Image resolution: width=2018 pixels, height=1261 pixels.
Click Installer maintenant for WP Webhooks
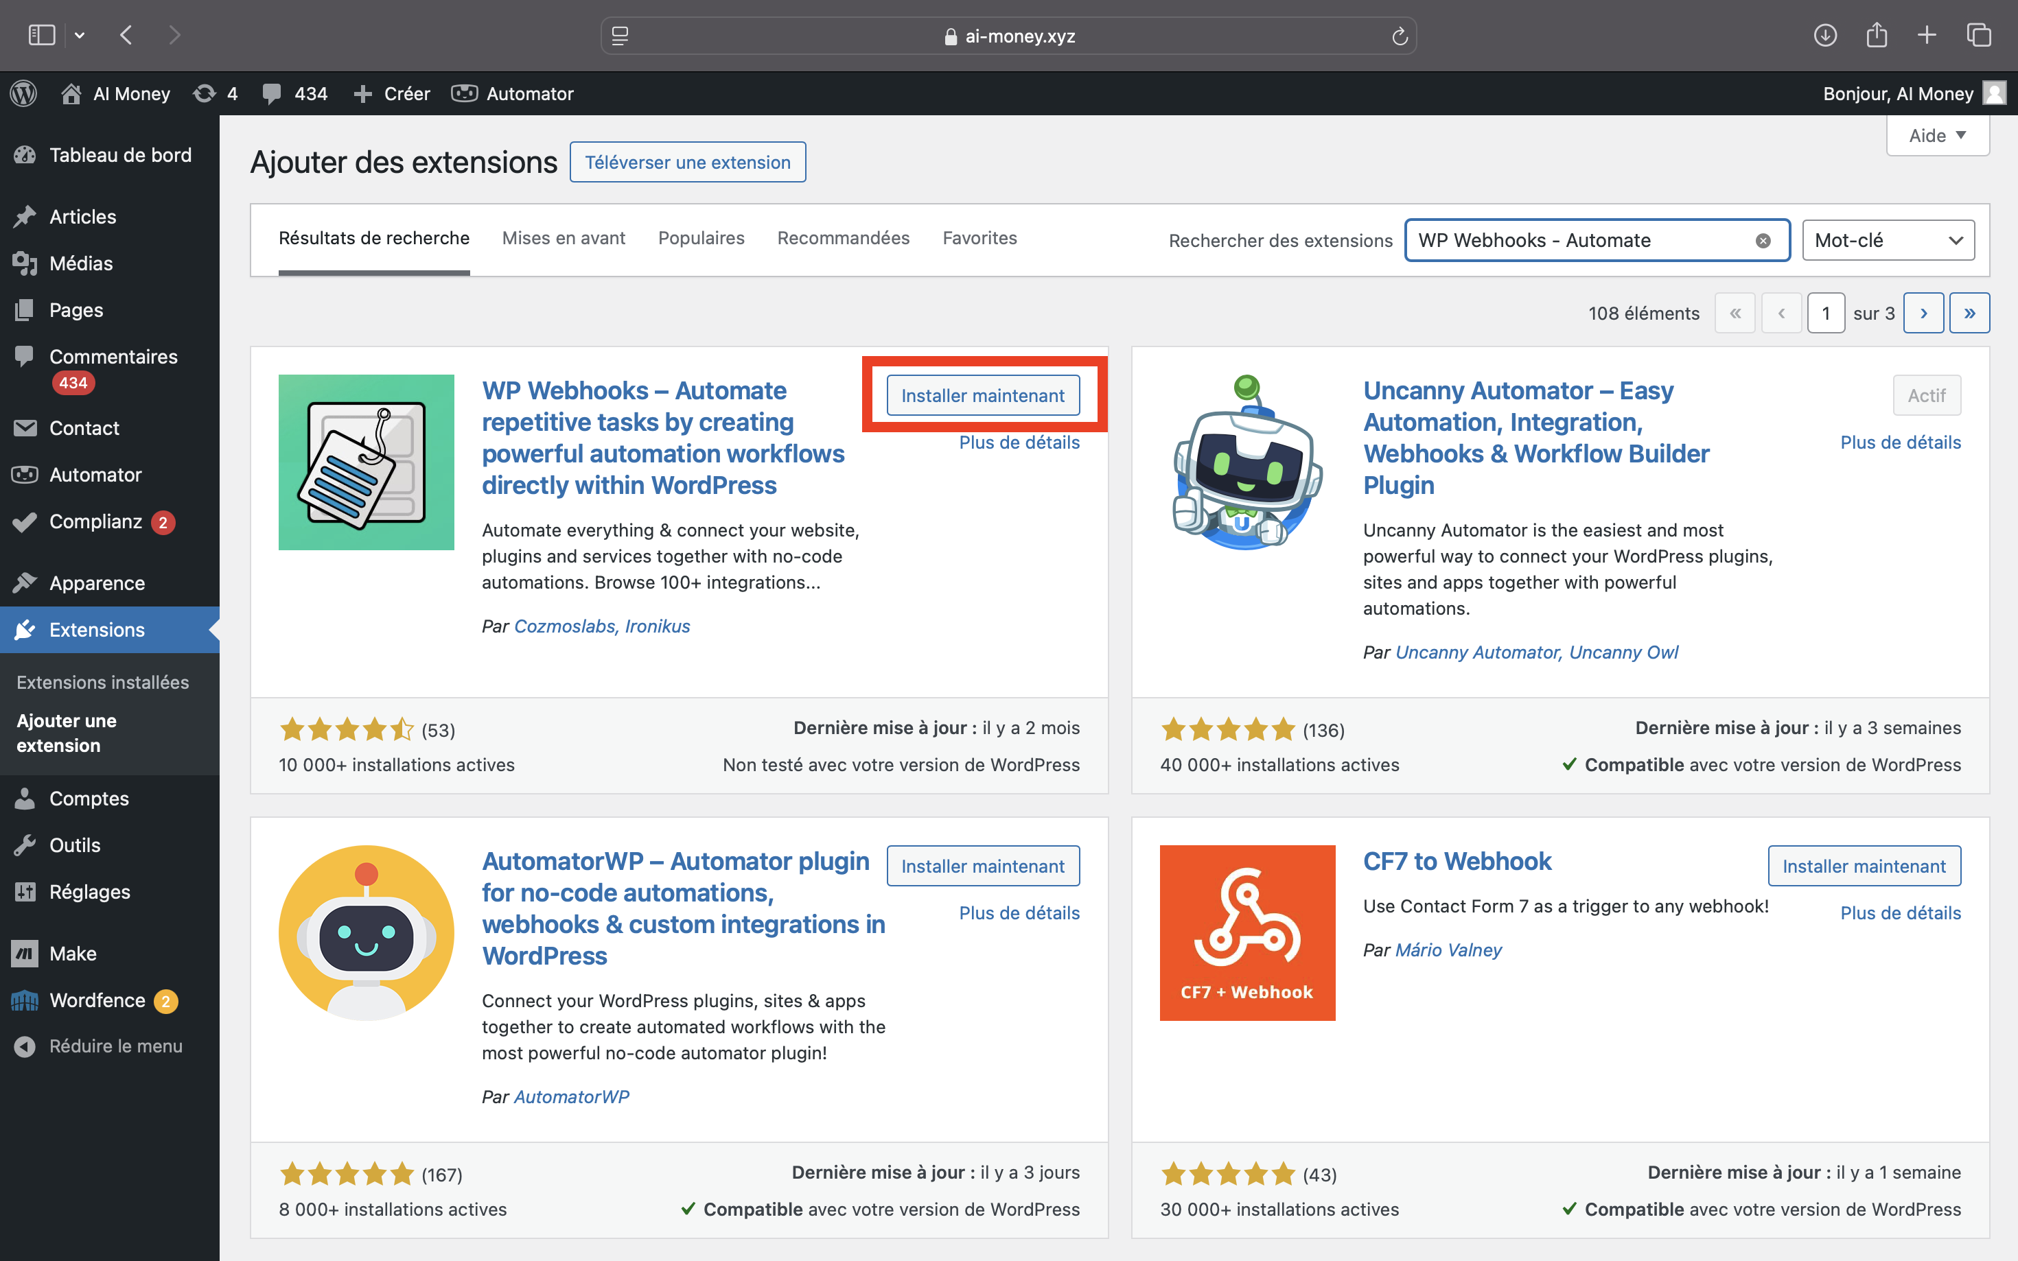[984, 394]
